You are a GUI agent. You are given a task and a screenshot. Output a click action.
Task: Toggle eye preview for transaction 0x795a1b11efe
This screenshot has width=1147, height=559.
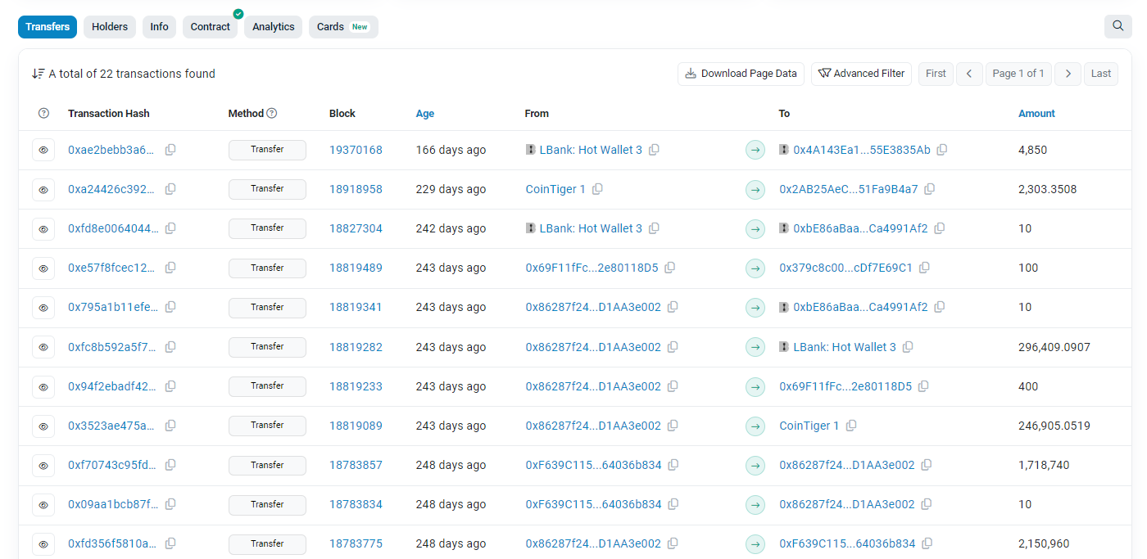point(43,307)
